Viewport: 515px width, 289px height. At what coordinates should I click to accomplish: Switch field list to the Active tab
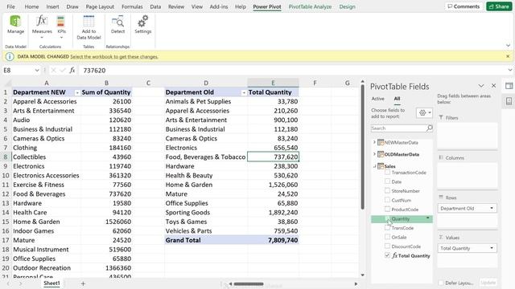[377, 99]
